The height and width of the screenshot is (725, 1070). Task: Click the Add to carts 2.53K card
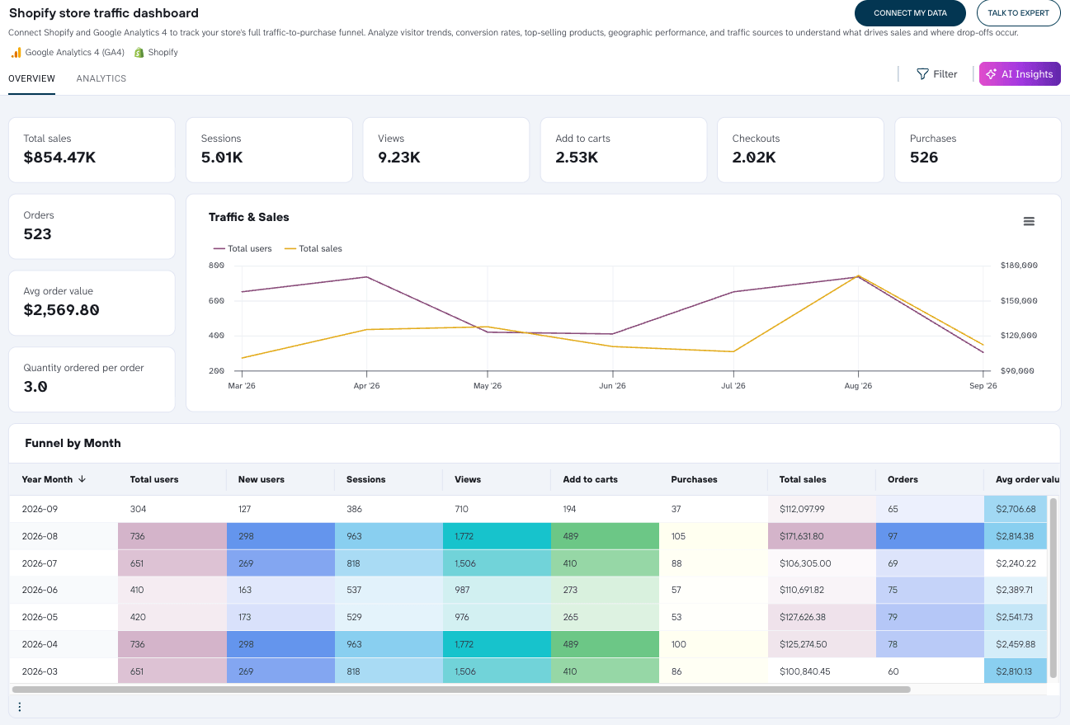(623, 149)
